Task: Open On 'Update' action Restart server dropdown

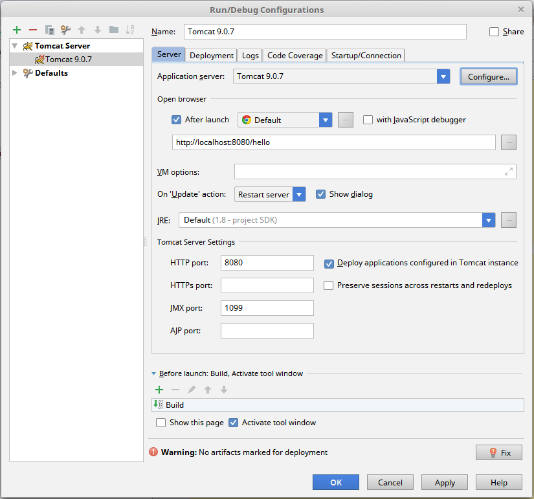Action: point(299,194)
